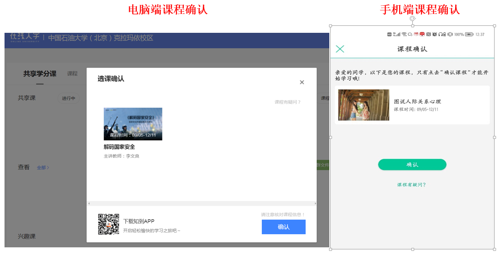Image resolution: width=497 pixels, height=258 pixels.
Task: Click the online university logo in header
Action: pos(25,37)
